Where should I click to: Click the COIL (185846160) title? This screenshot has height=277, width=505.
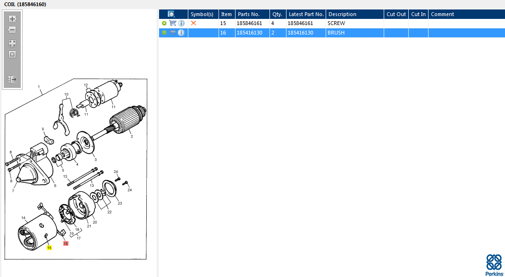tap(25, 4)
